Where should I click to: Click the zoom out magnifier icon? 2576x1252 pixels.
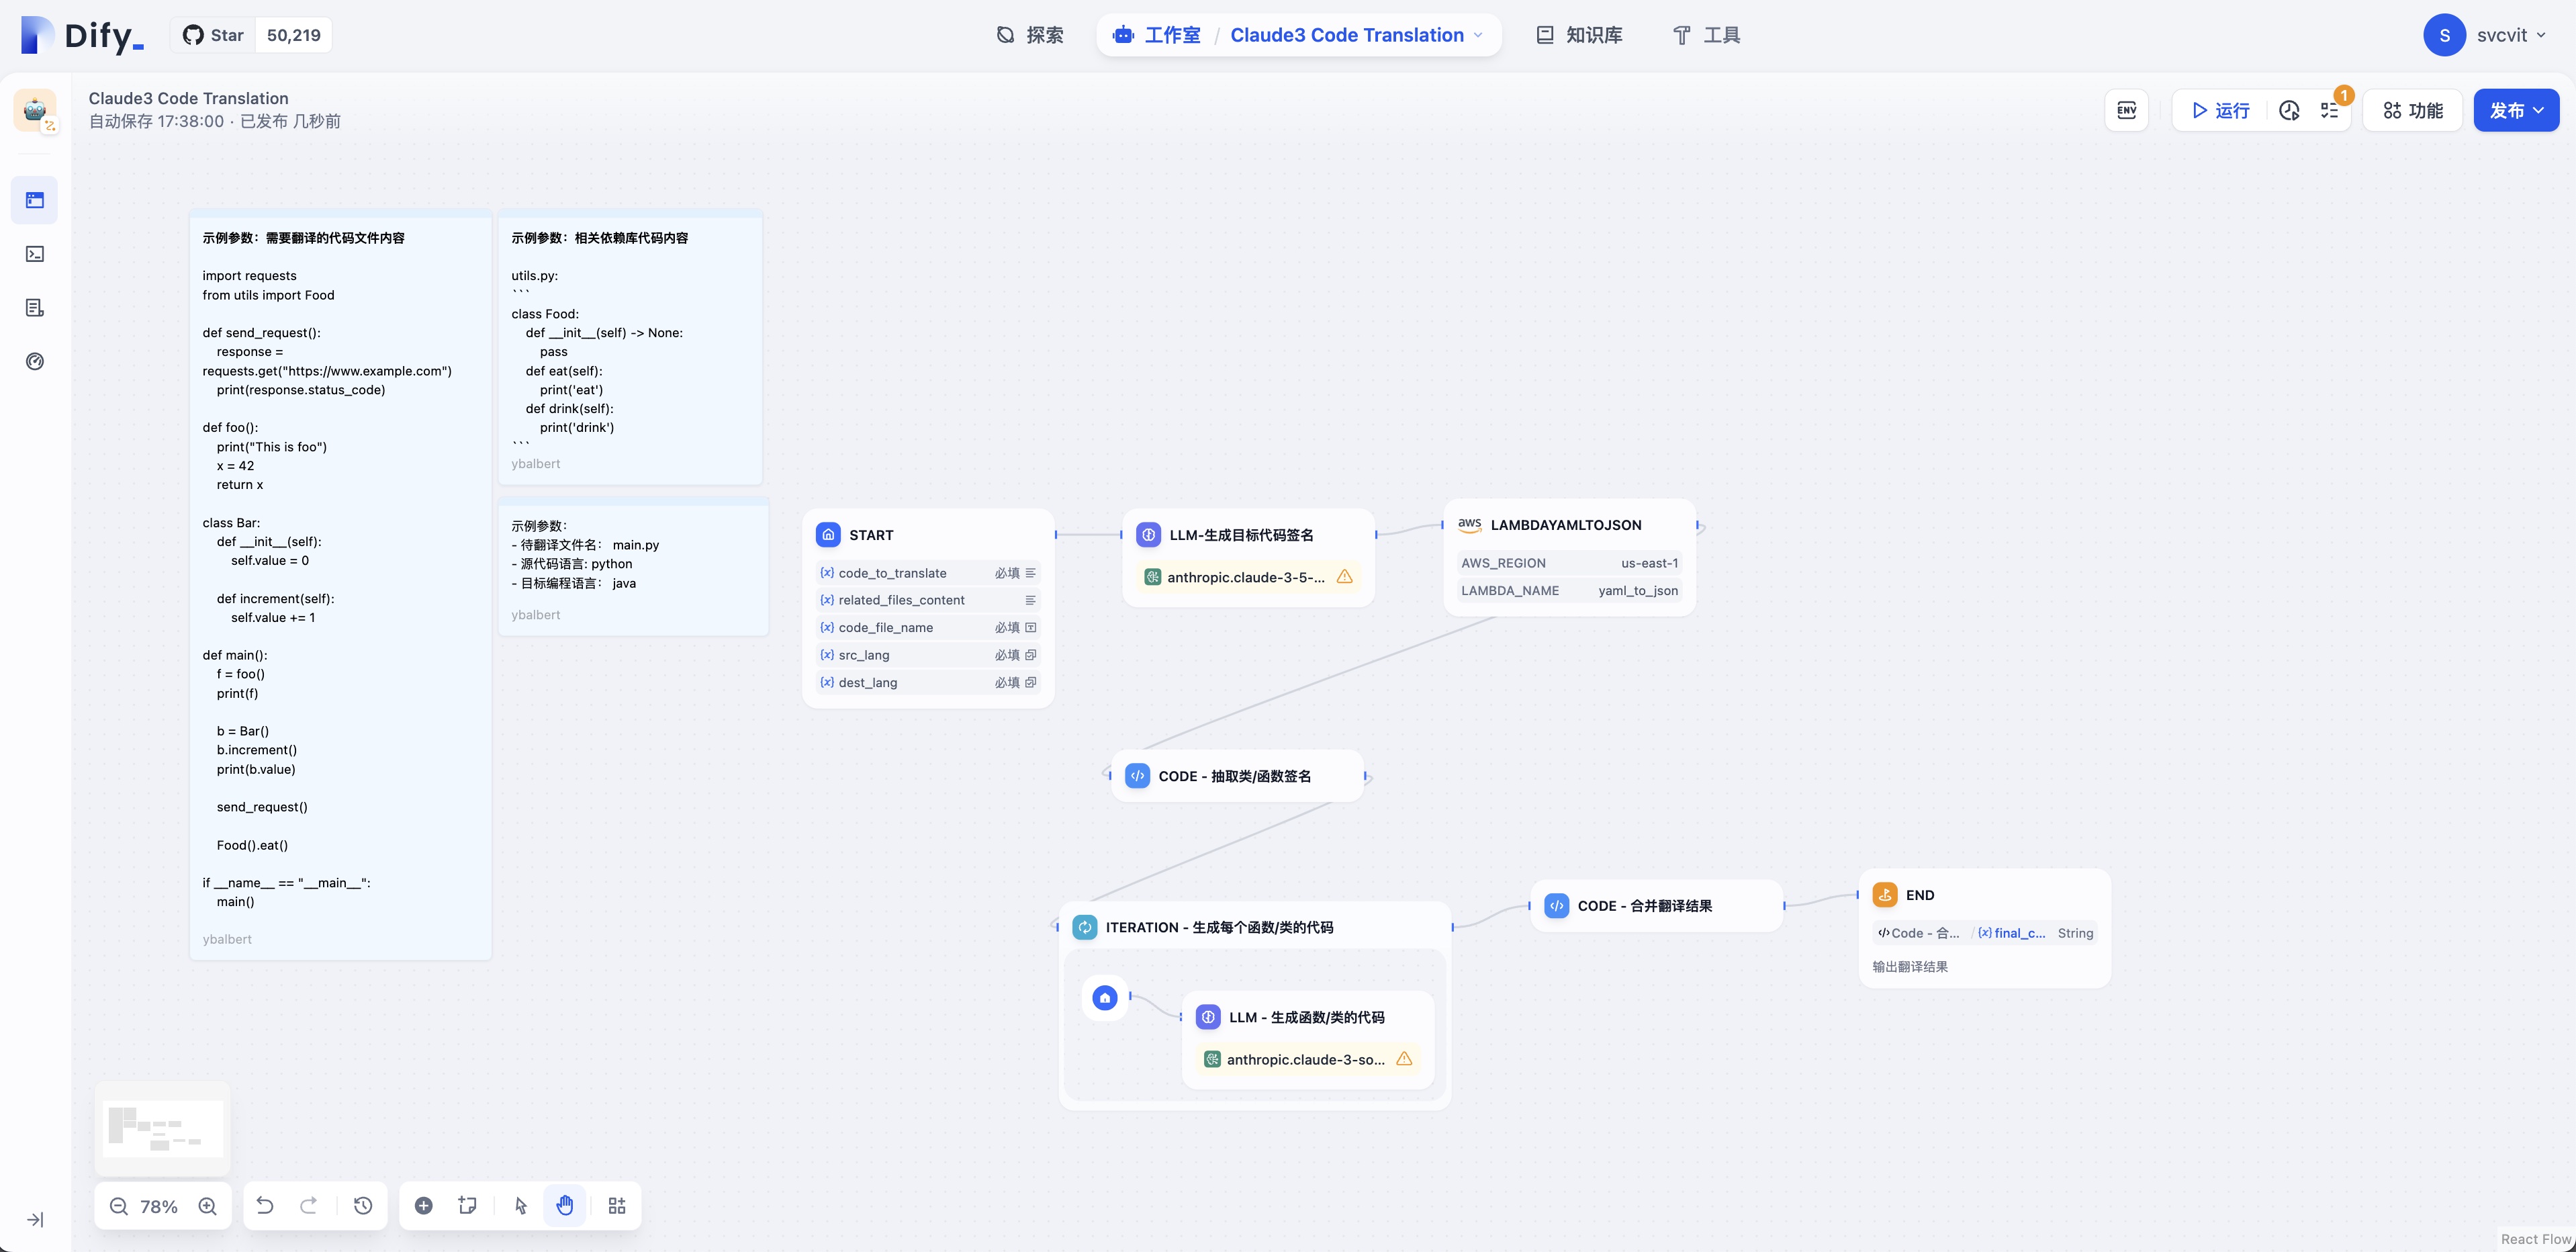click(119, 1206)
